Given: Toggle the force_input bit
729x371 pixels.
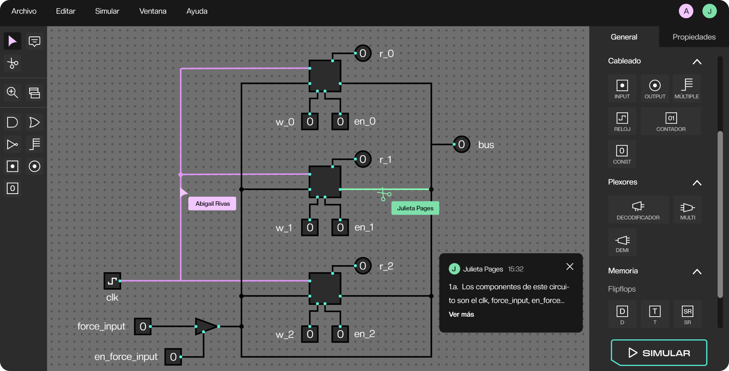Looking at the screenshot, I should [x=143, y=326].
